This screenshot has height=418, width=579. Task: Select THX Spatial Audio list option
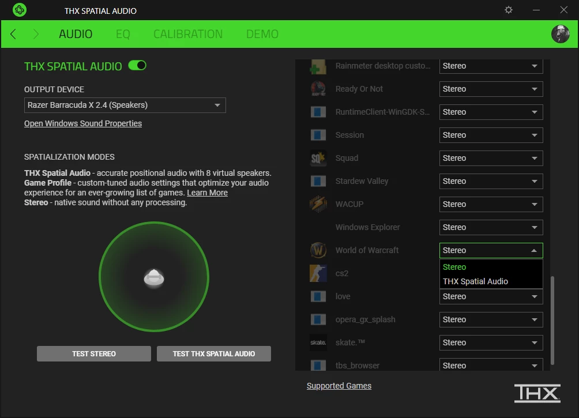[x=491, y=281]
